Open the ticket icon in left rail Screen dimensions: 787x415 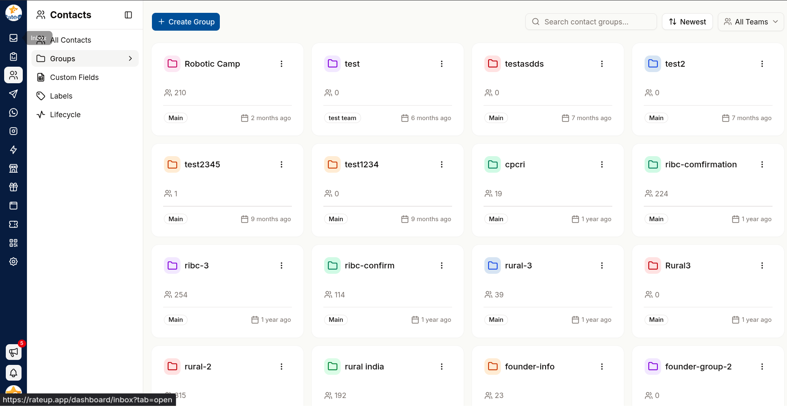(x=13, y=224)
